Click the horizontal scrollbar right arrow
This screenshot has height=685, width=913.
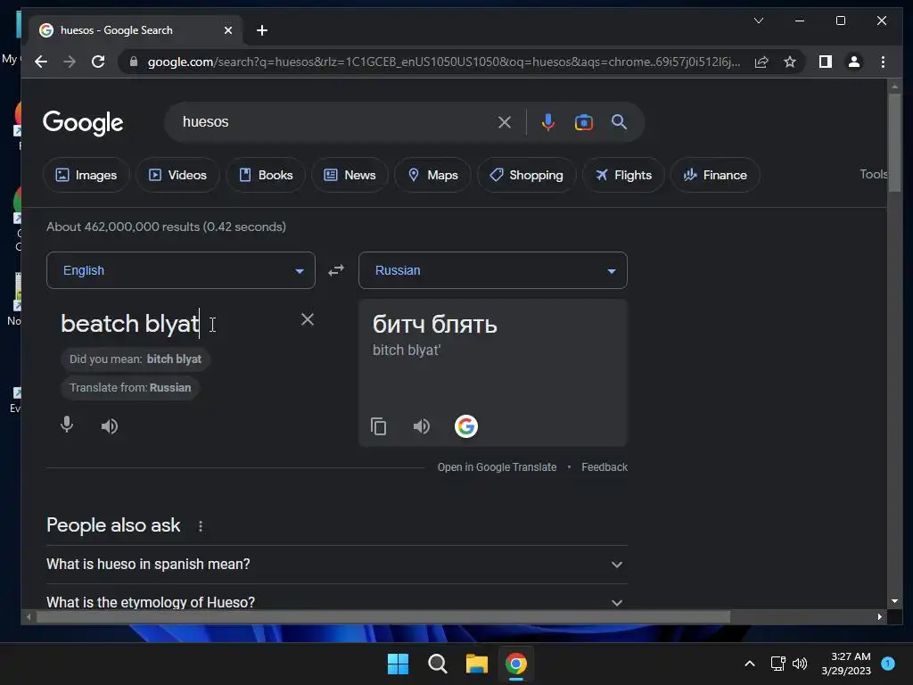click(880, 616)
